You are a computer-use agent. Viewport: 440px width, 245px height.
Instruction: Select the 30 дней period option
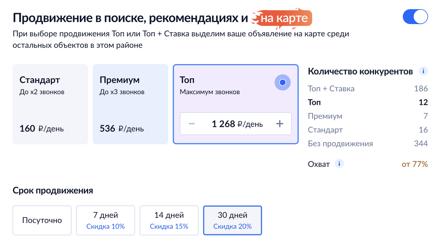point(232,220)
